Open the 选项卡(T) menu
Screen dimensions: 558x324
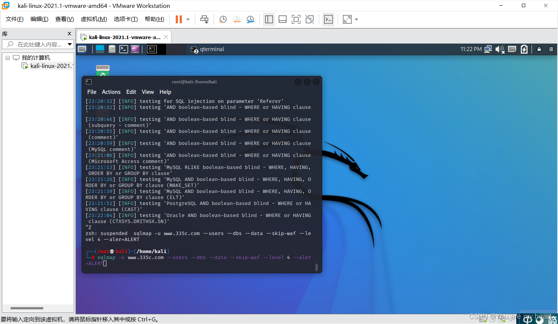click(x=126, y=19)
